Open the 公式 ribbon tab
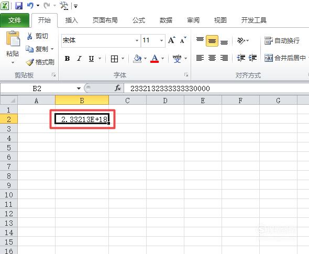 click(x=139, y=20)
